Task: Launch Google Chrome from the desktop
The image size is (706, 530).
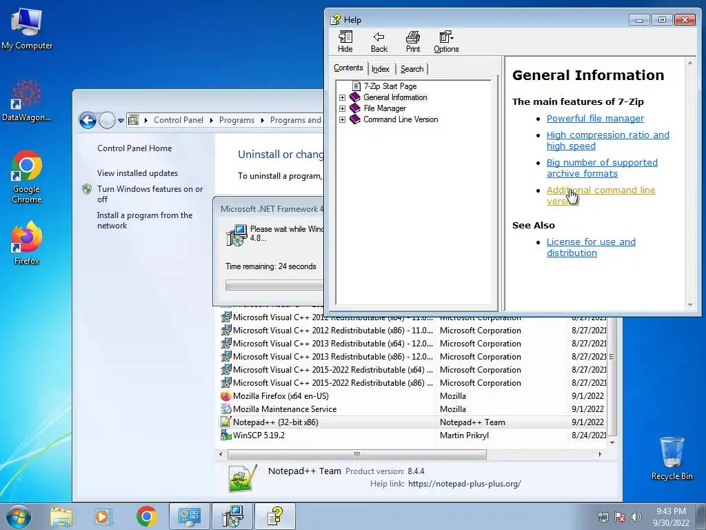Action: coord(27,177)
